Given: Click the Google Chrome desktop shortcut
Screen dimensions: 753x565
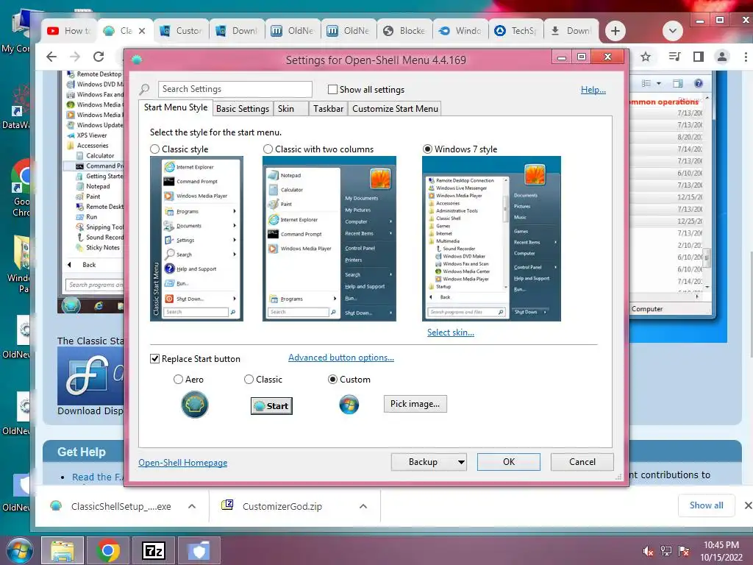Looking at the screenshot, I should (x=20, y=188).
